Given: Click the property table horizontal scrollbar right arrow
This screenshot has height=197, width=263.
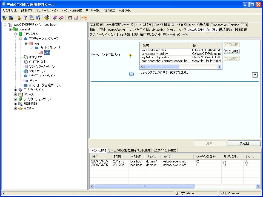Looking at the screenshot, I should pyautogui.click(x=219, y=67).
